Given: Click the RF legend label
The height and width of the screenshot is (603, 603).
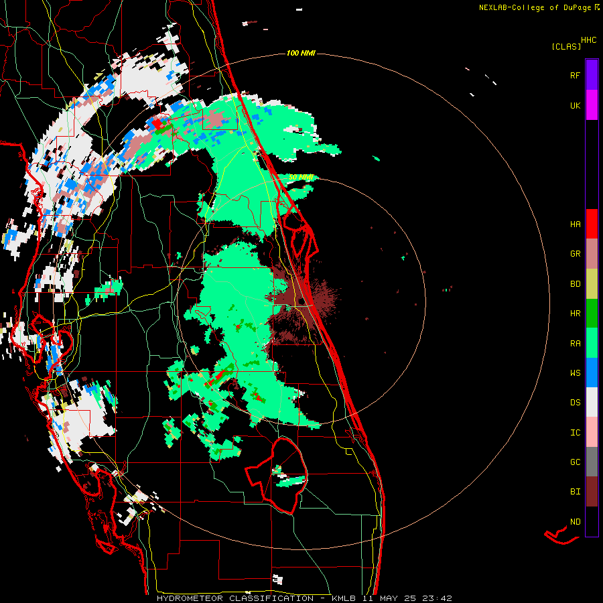Looking at the screenshot, I should (x=575, y=75).
